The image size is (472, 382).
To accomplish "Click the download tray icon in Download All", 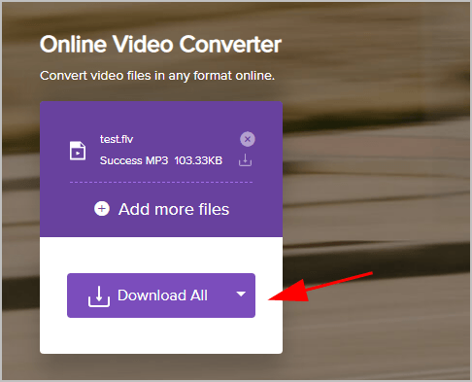I will point(99,296).
